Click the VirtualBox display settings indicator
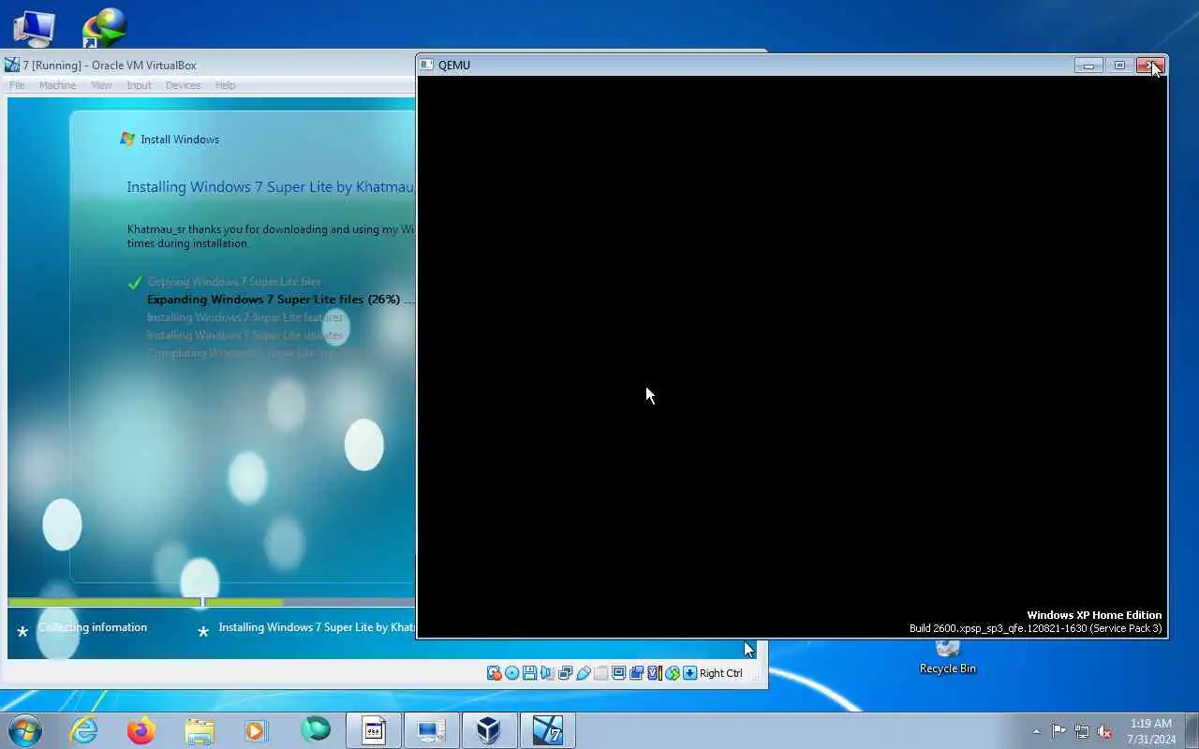1199x749 pixels. click(x=619, y=673)
